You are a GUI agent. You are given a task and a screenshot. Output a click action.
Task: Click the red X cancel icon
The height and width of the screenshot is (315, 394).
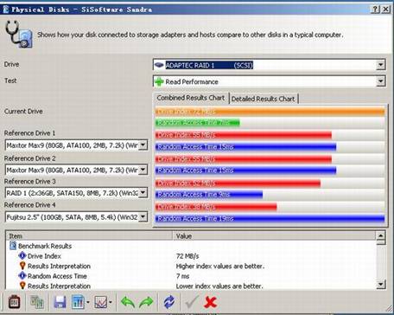211,302
